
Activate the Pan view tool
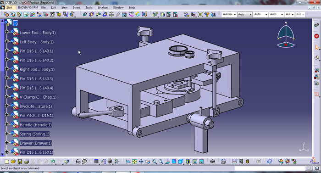[x=141, y=162]
